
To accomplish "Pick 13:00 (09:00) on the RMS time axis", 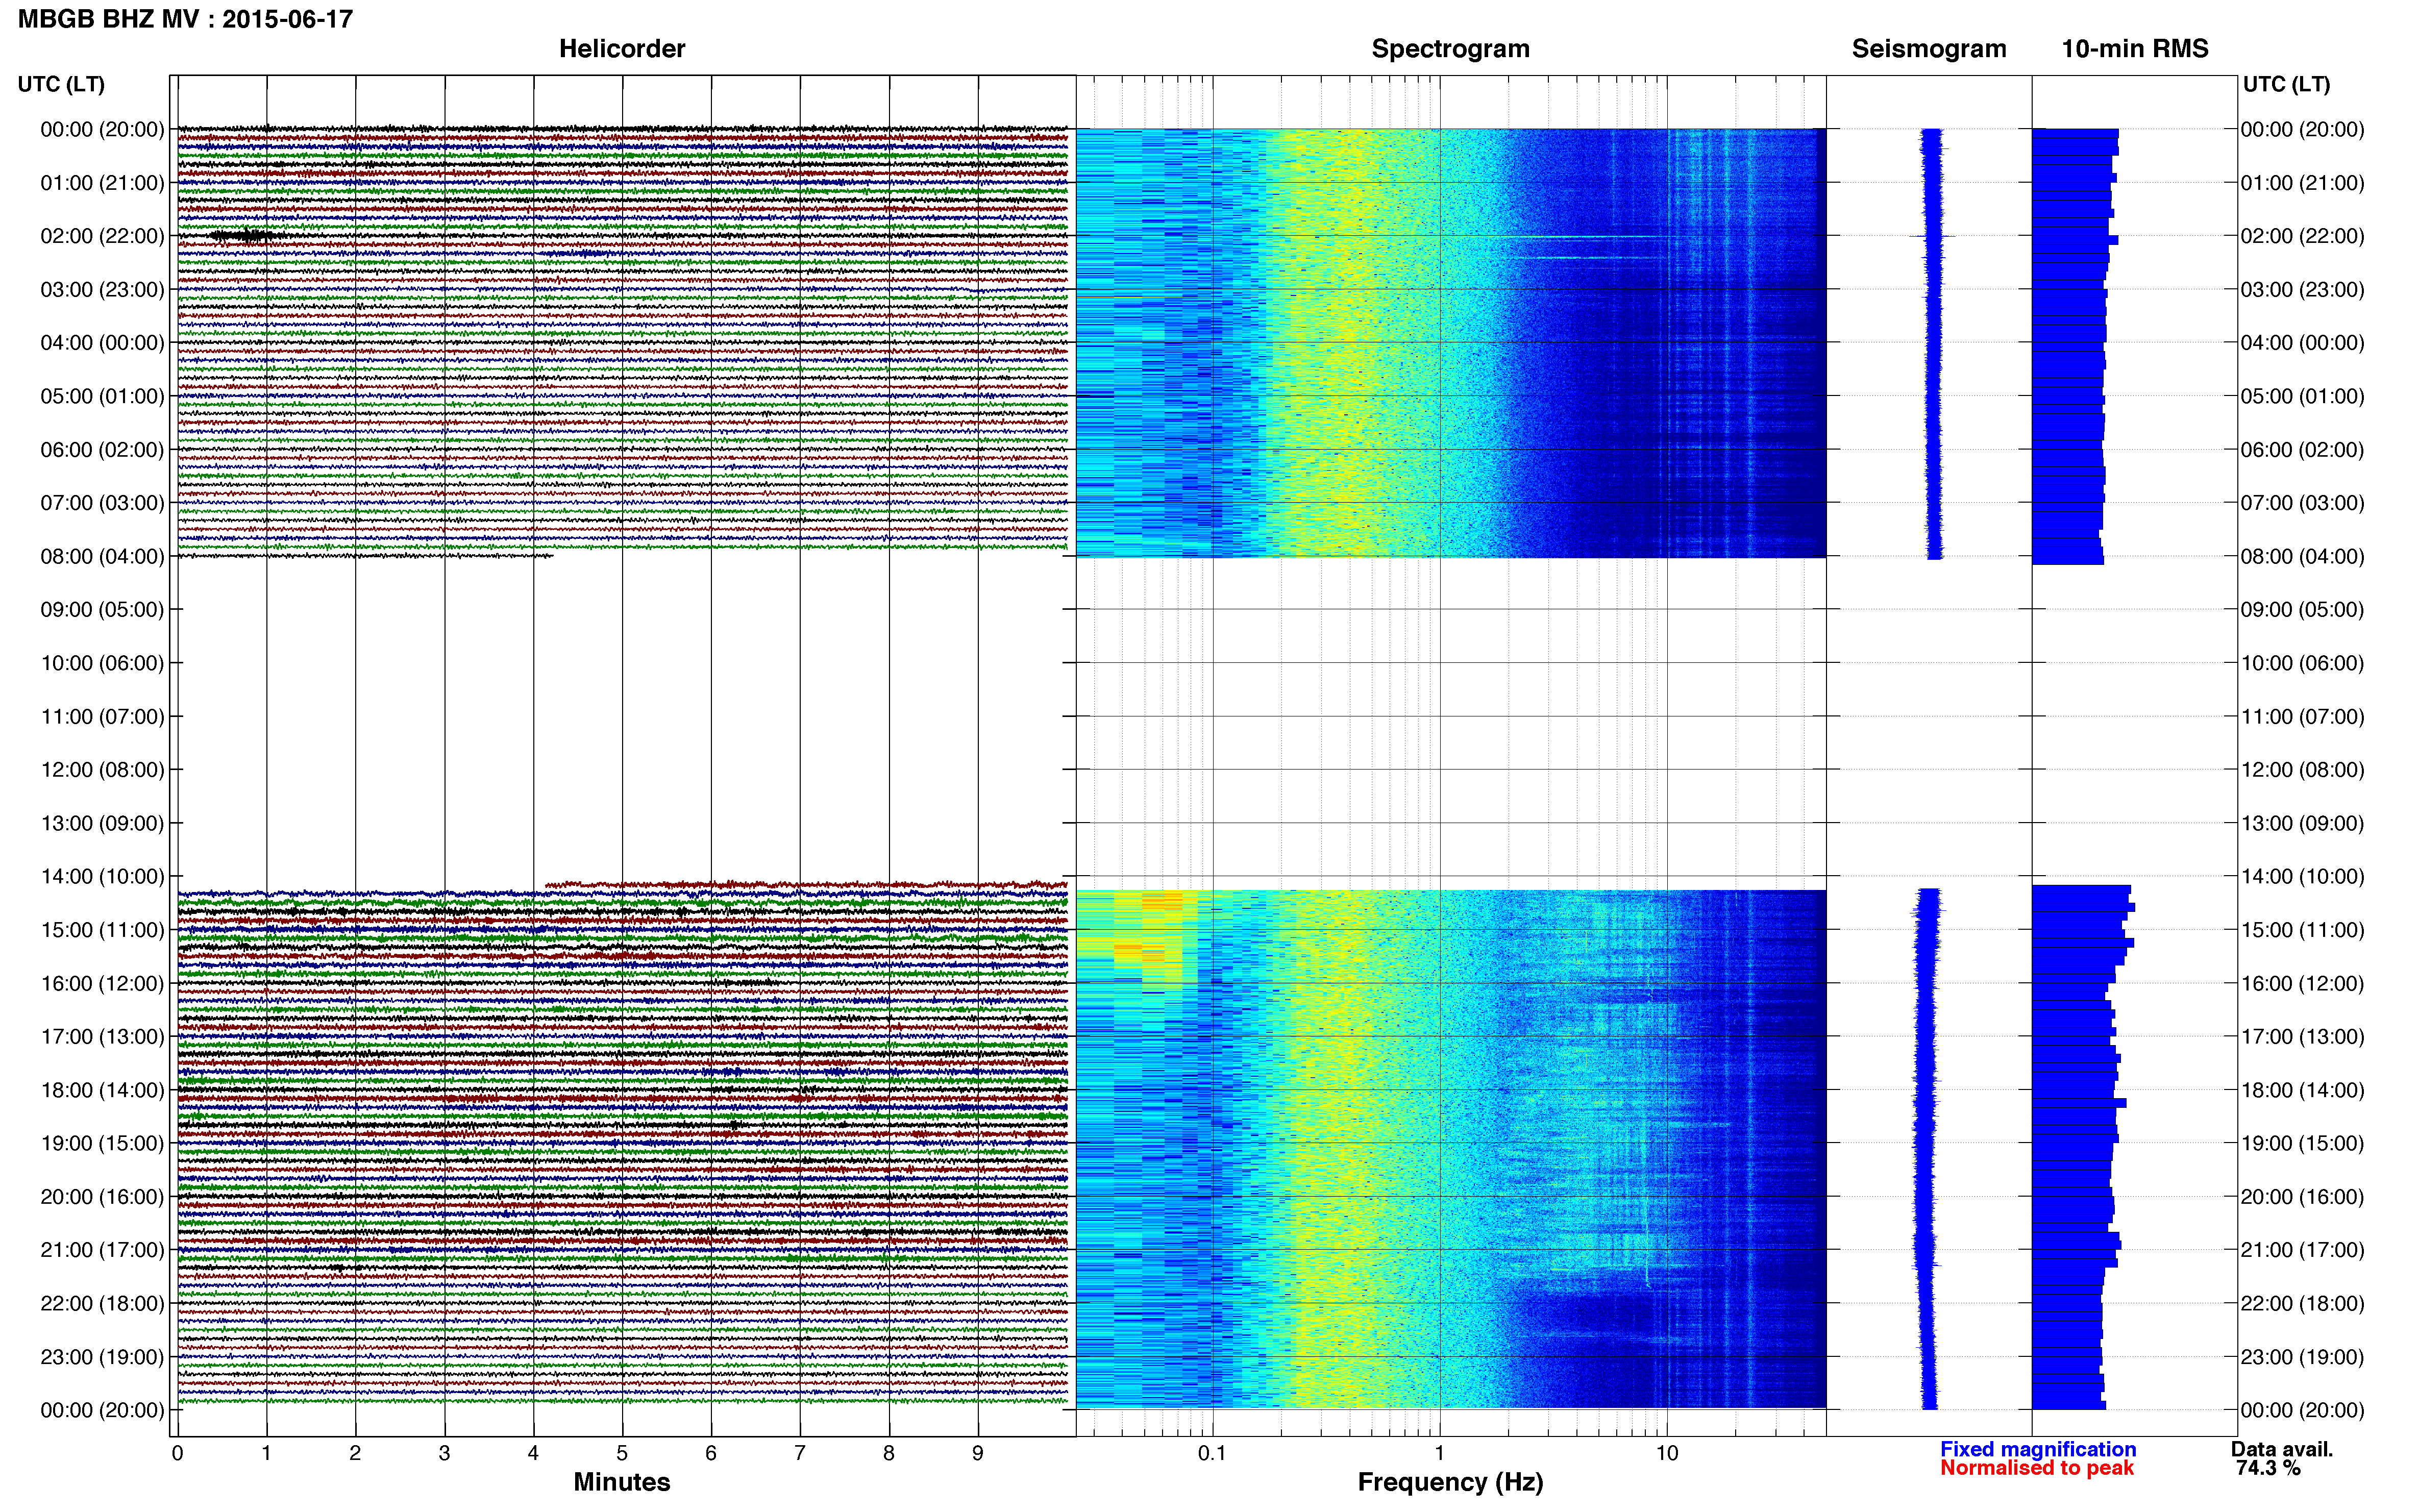I will pyautogui.click(x=2302, y=823).
